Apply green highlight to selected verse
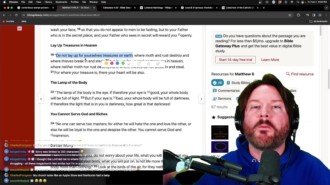The height and width of the screenshot is (185, 330). click(123, 63)
